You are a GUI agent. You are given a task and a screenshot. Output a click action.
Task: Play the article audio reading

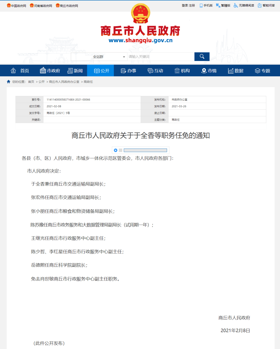coord(116,150)
